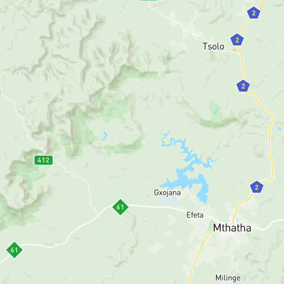
Task: Click the route 2 pentagon between Tsolo and the reservoir
Action: (243, 86)
